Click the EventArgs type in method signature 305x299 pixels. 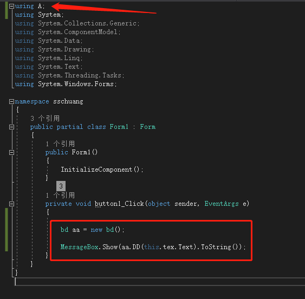pyautogui.click(x=222, y=204)
